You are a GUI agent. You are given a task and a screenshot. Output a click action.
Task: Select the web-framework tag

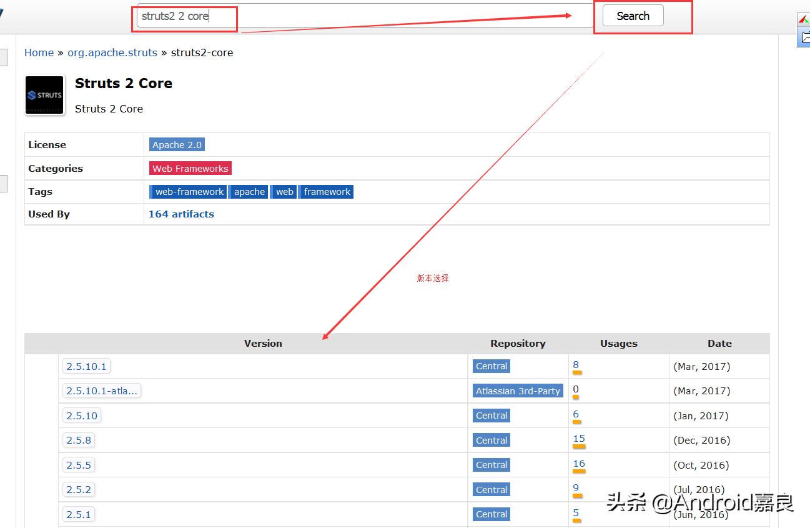point(189,192)
